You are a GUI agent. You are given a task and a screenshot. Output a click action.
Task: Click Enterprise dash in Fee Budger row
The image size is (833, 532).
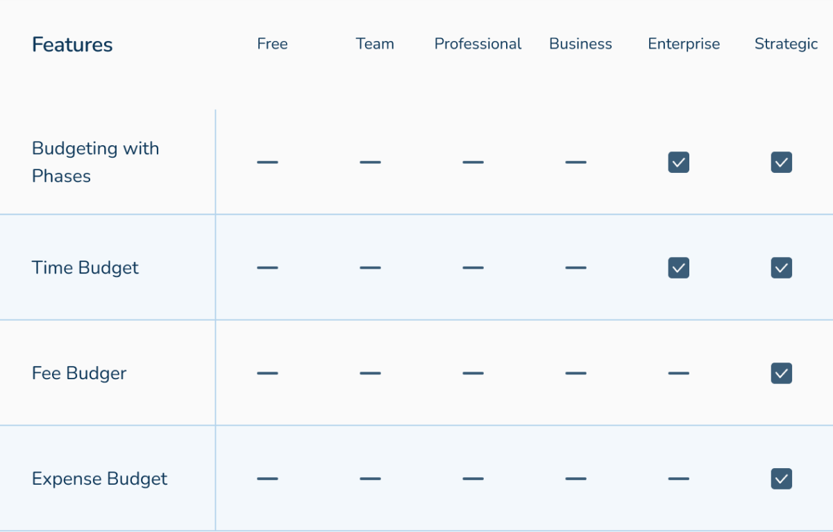(678, 374)
